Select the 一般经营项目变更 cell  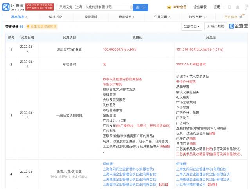pos(69,115)
